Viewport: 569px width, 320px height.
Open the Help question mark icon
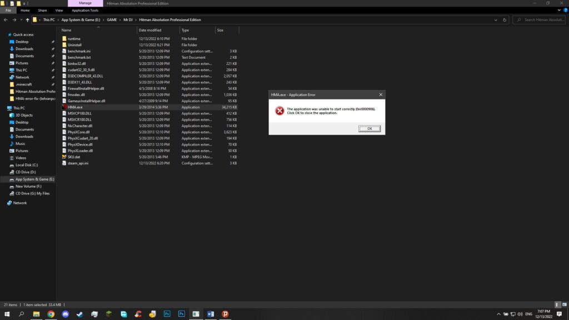pos(565,10)
